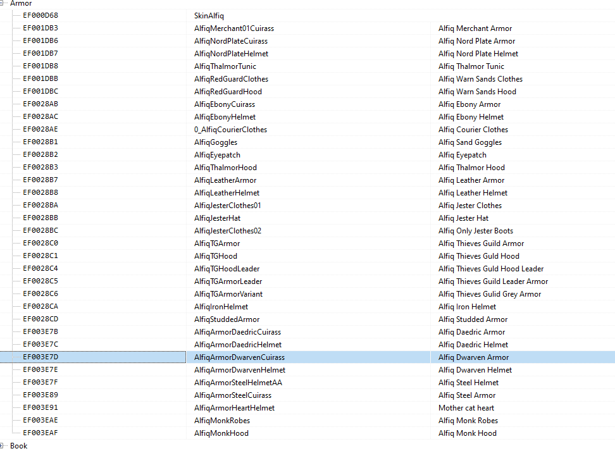The width and height of the screenshot is (615, 451).
Task: Select record EF003EAF
Action: 40,433
